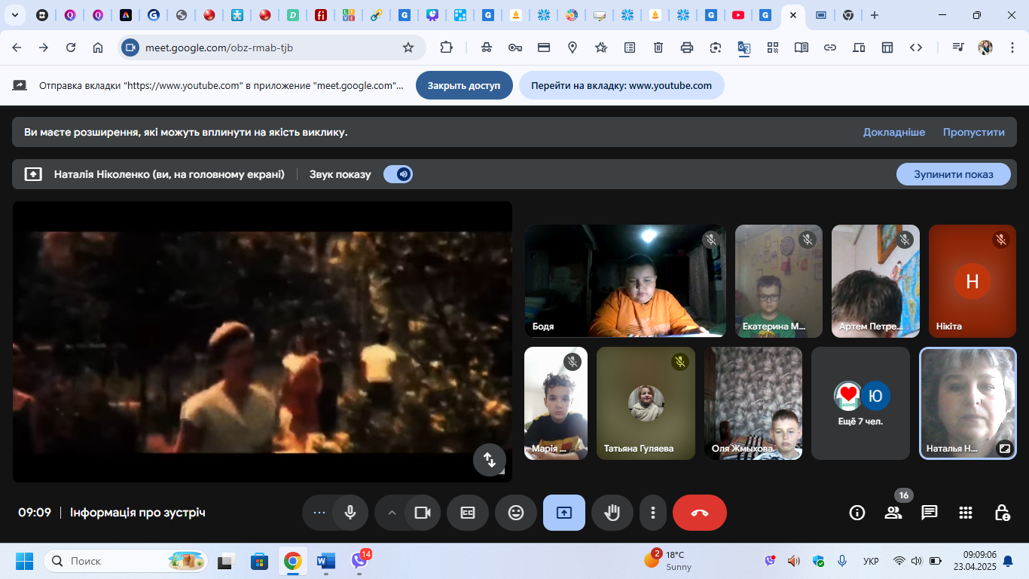Viewport: 1029px width, 579px height.
Task: Raise hand in the meeting
Action: coord(612,513)
